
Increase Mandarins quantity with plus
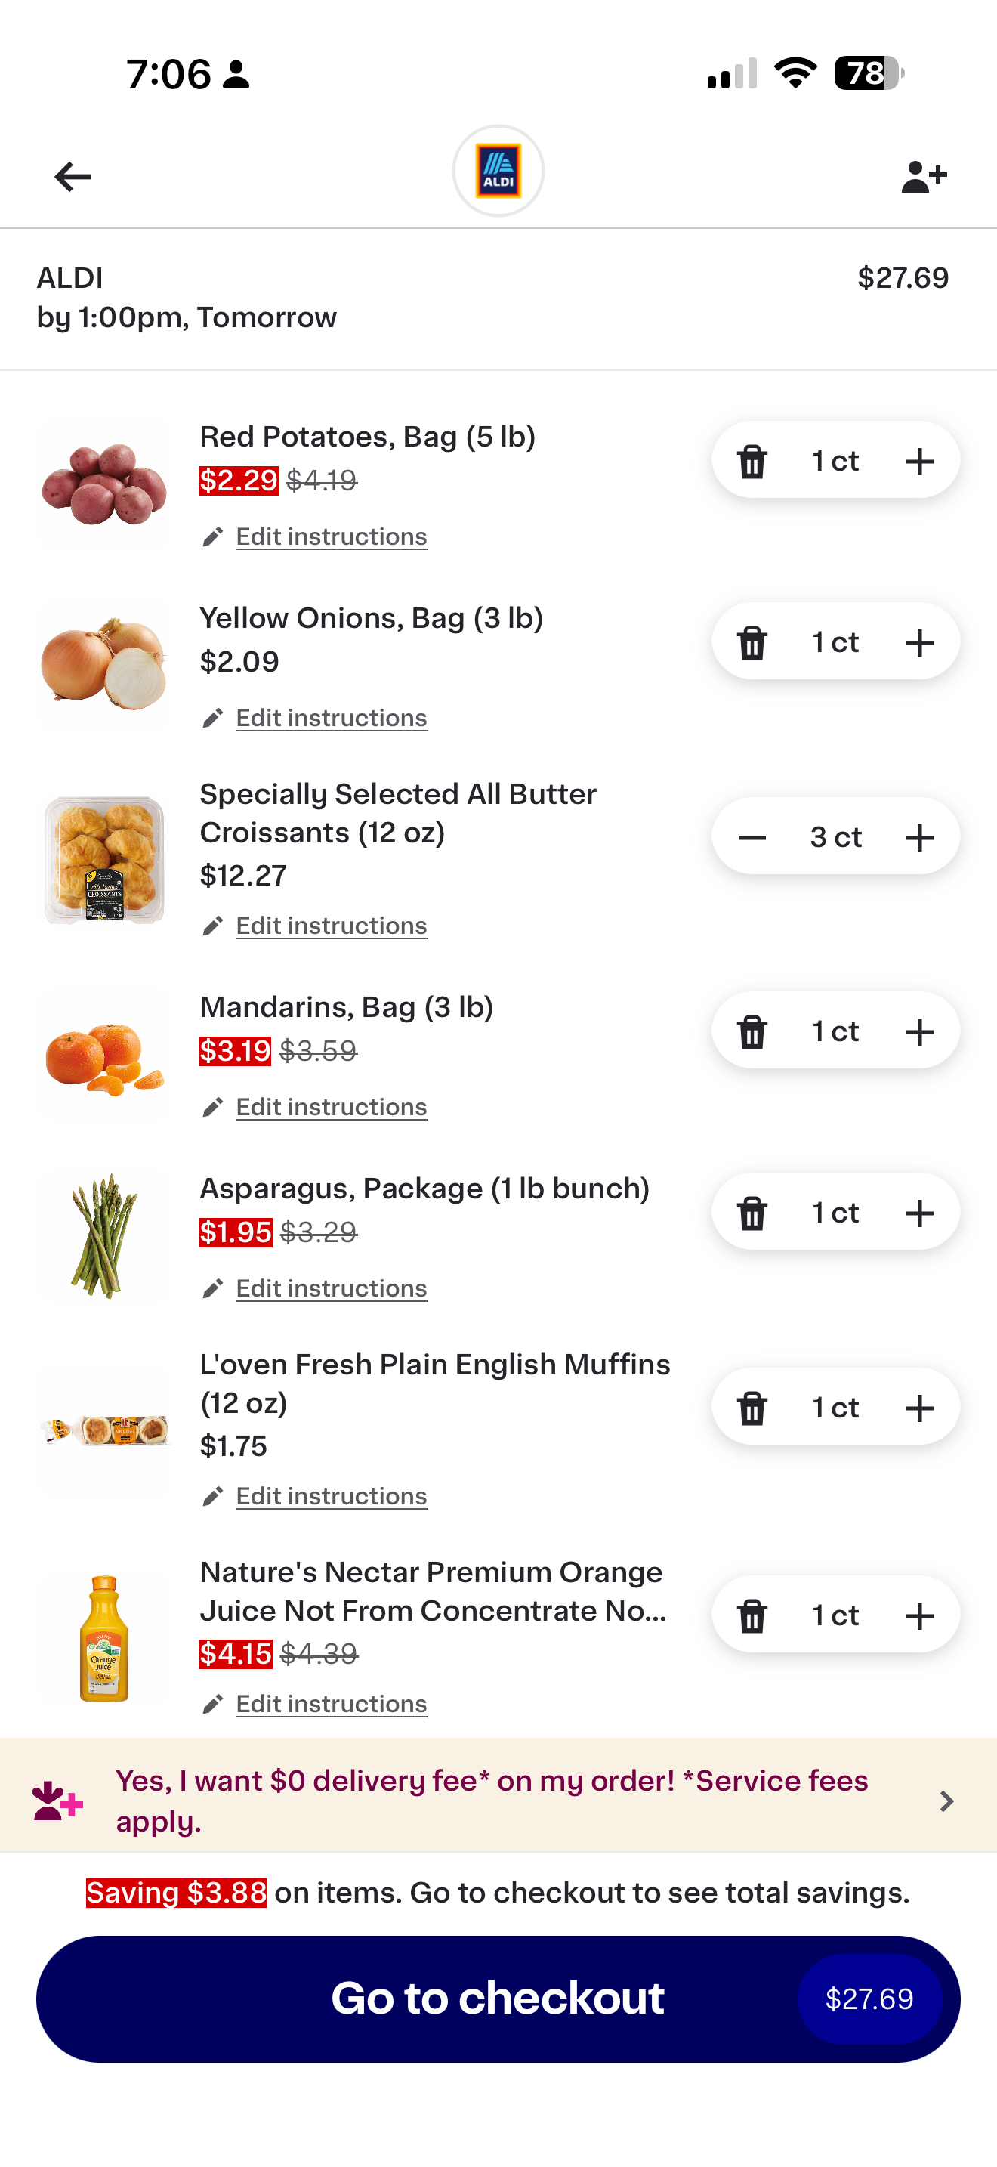(x=920, y=1031)
